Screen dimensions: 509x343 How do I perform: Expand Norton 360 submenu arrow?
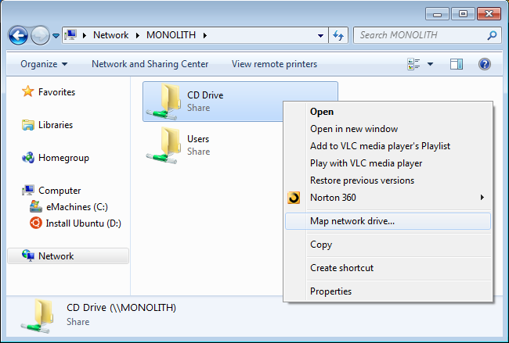[482, 197]
